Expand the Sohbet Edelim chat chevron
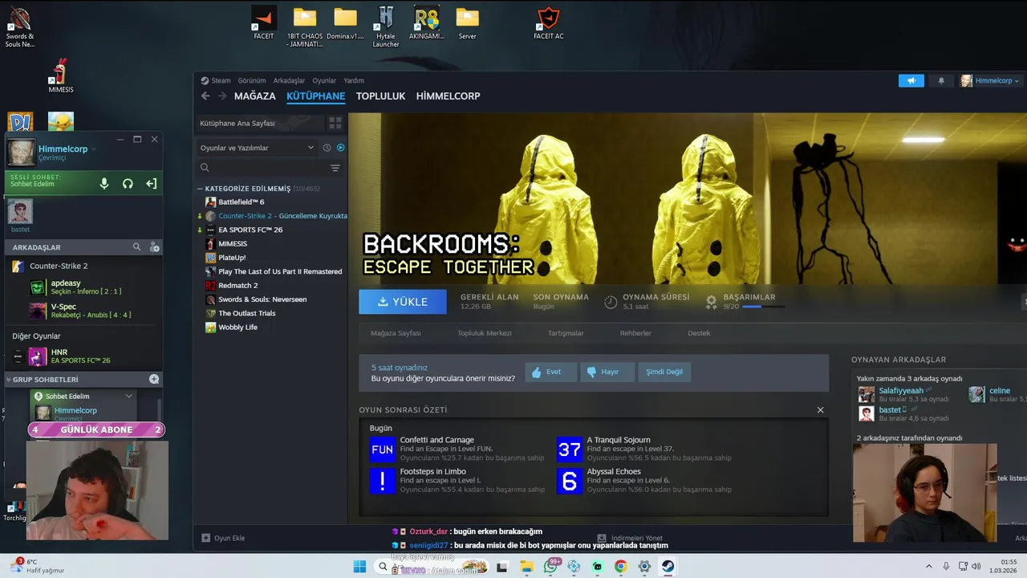This screenshot has width=1027, height=578. click(x=128, y=396)
